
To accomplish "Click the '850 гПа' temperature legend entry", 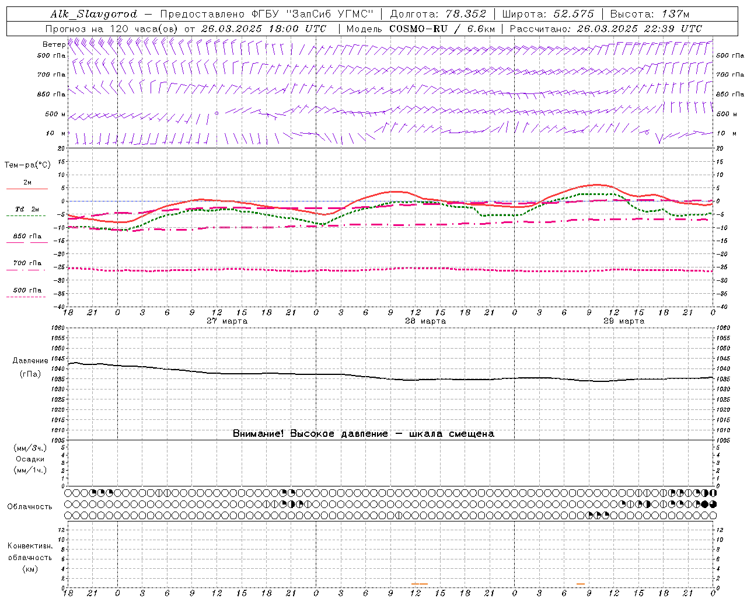I will click(27, 237).
